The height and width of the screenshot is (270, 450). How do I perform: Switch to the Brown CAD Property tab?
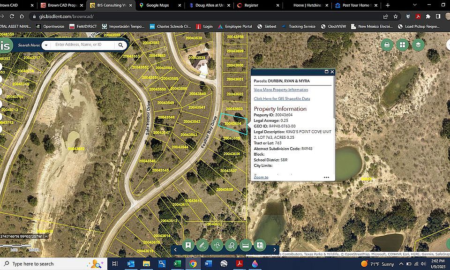[62, 5]
